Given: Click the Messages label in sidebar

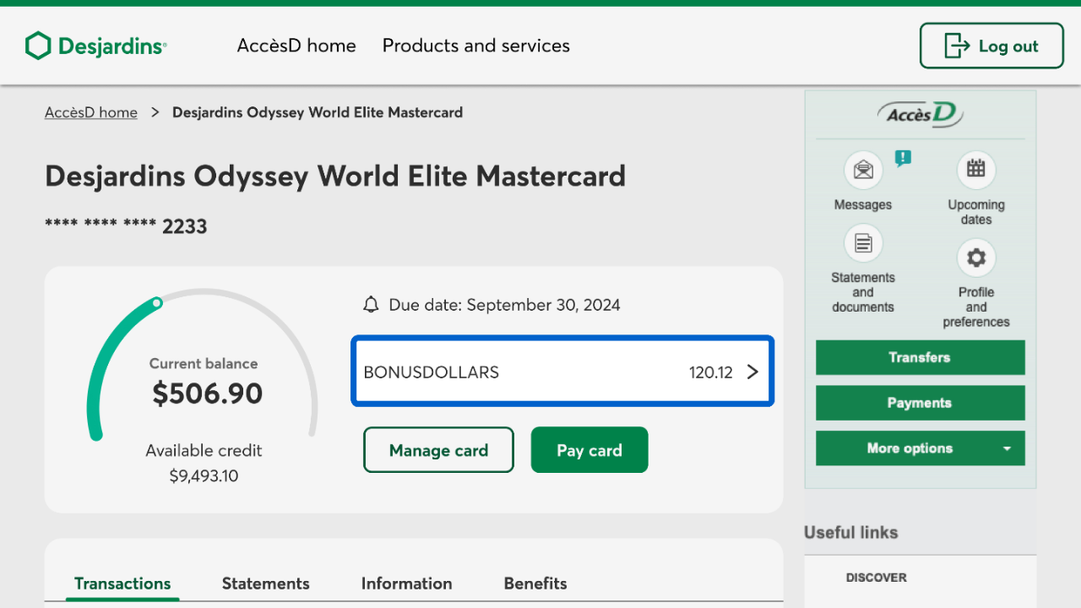Looking at the screenshot, I should [x=863, y=204].
